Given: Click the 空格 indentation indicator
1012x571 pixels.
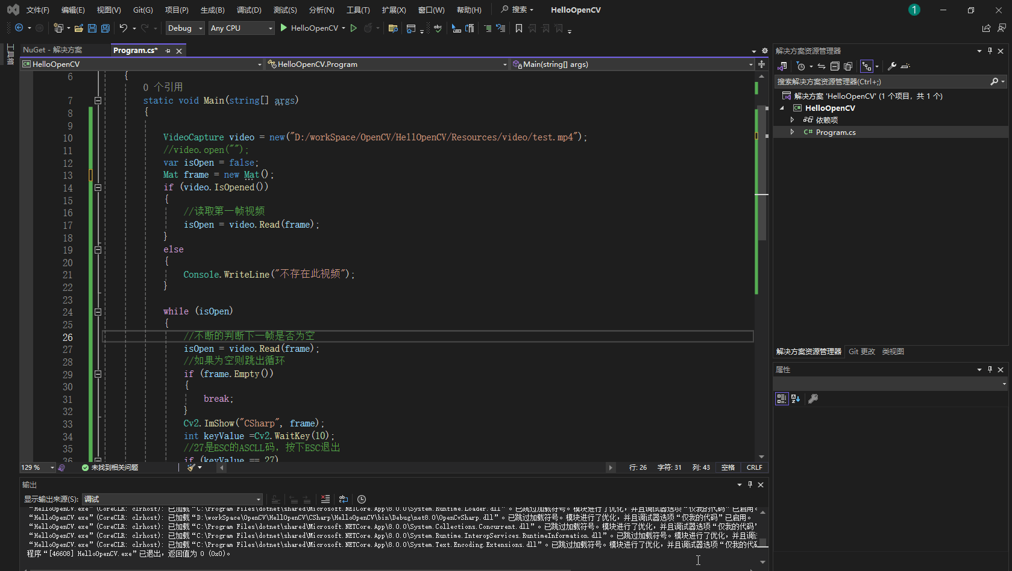Looking at the screenshot, I should tap(728, 467).
